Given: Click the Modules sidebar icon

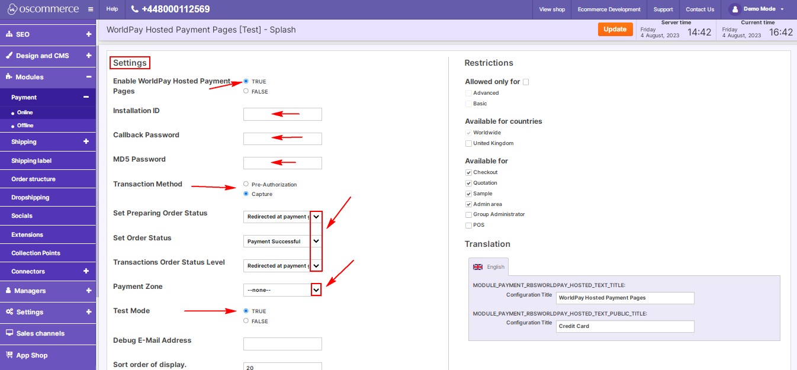Looking at the screenshot, I should (x=10, y=77).
